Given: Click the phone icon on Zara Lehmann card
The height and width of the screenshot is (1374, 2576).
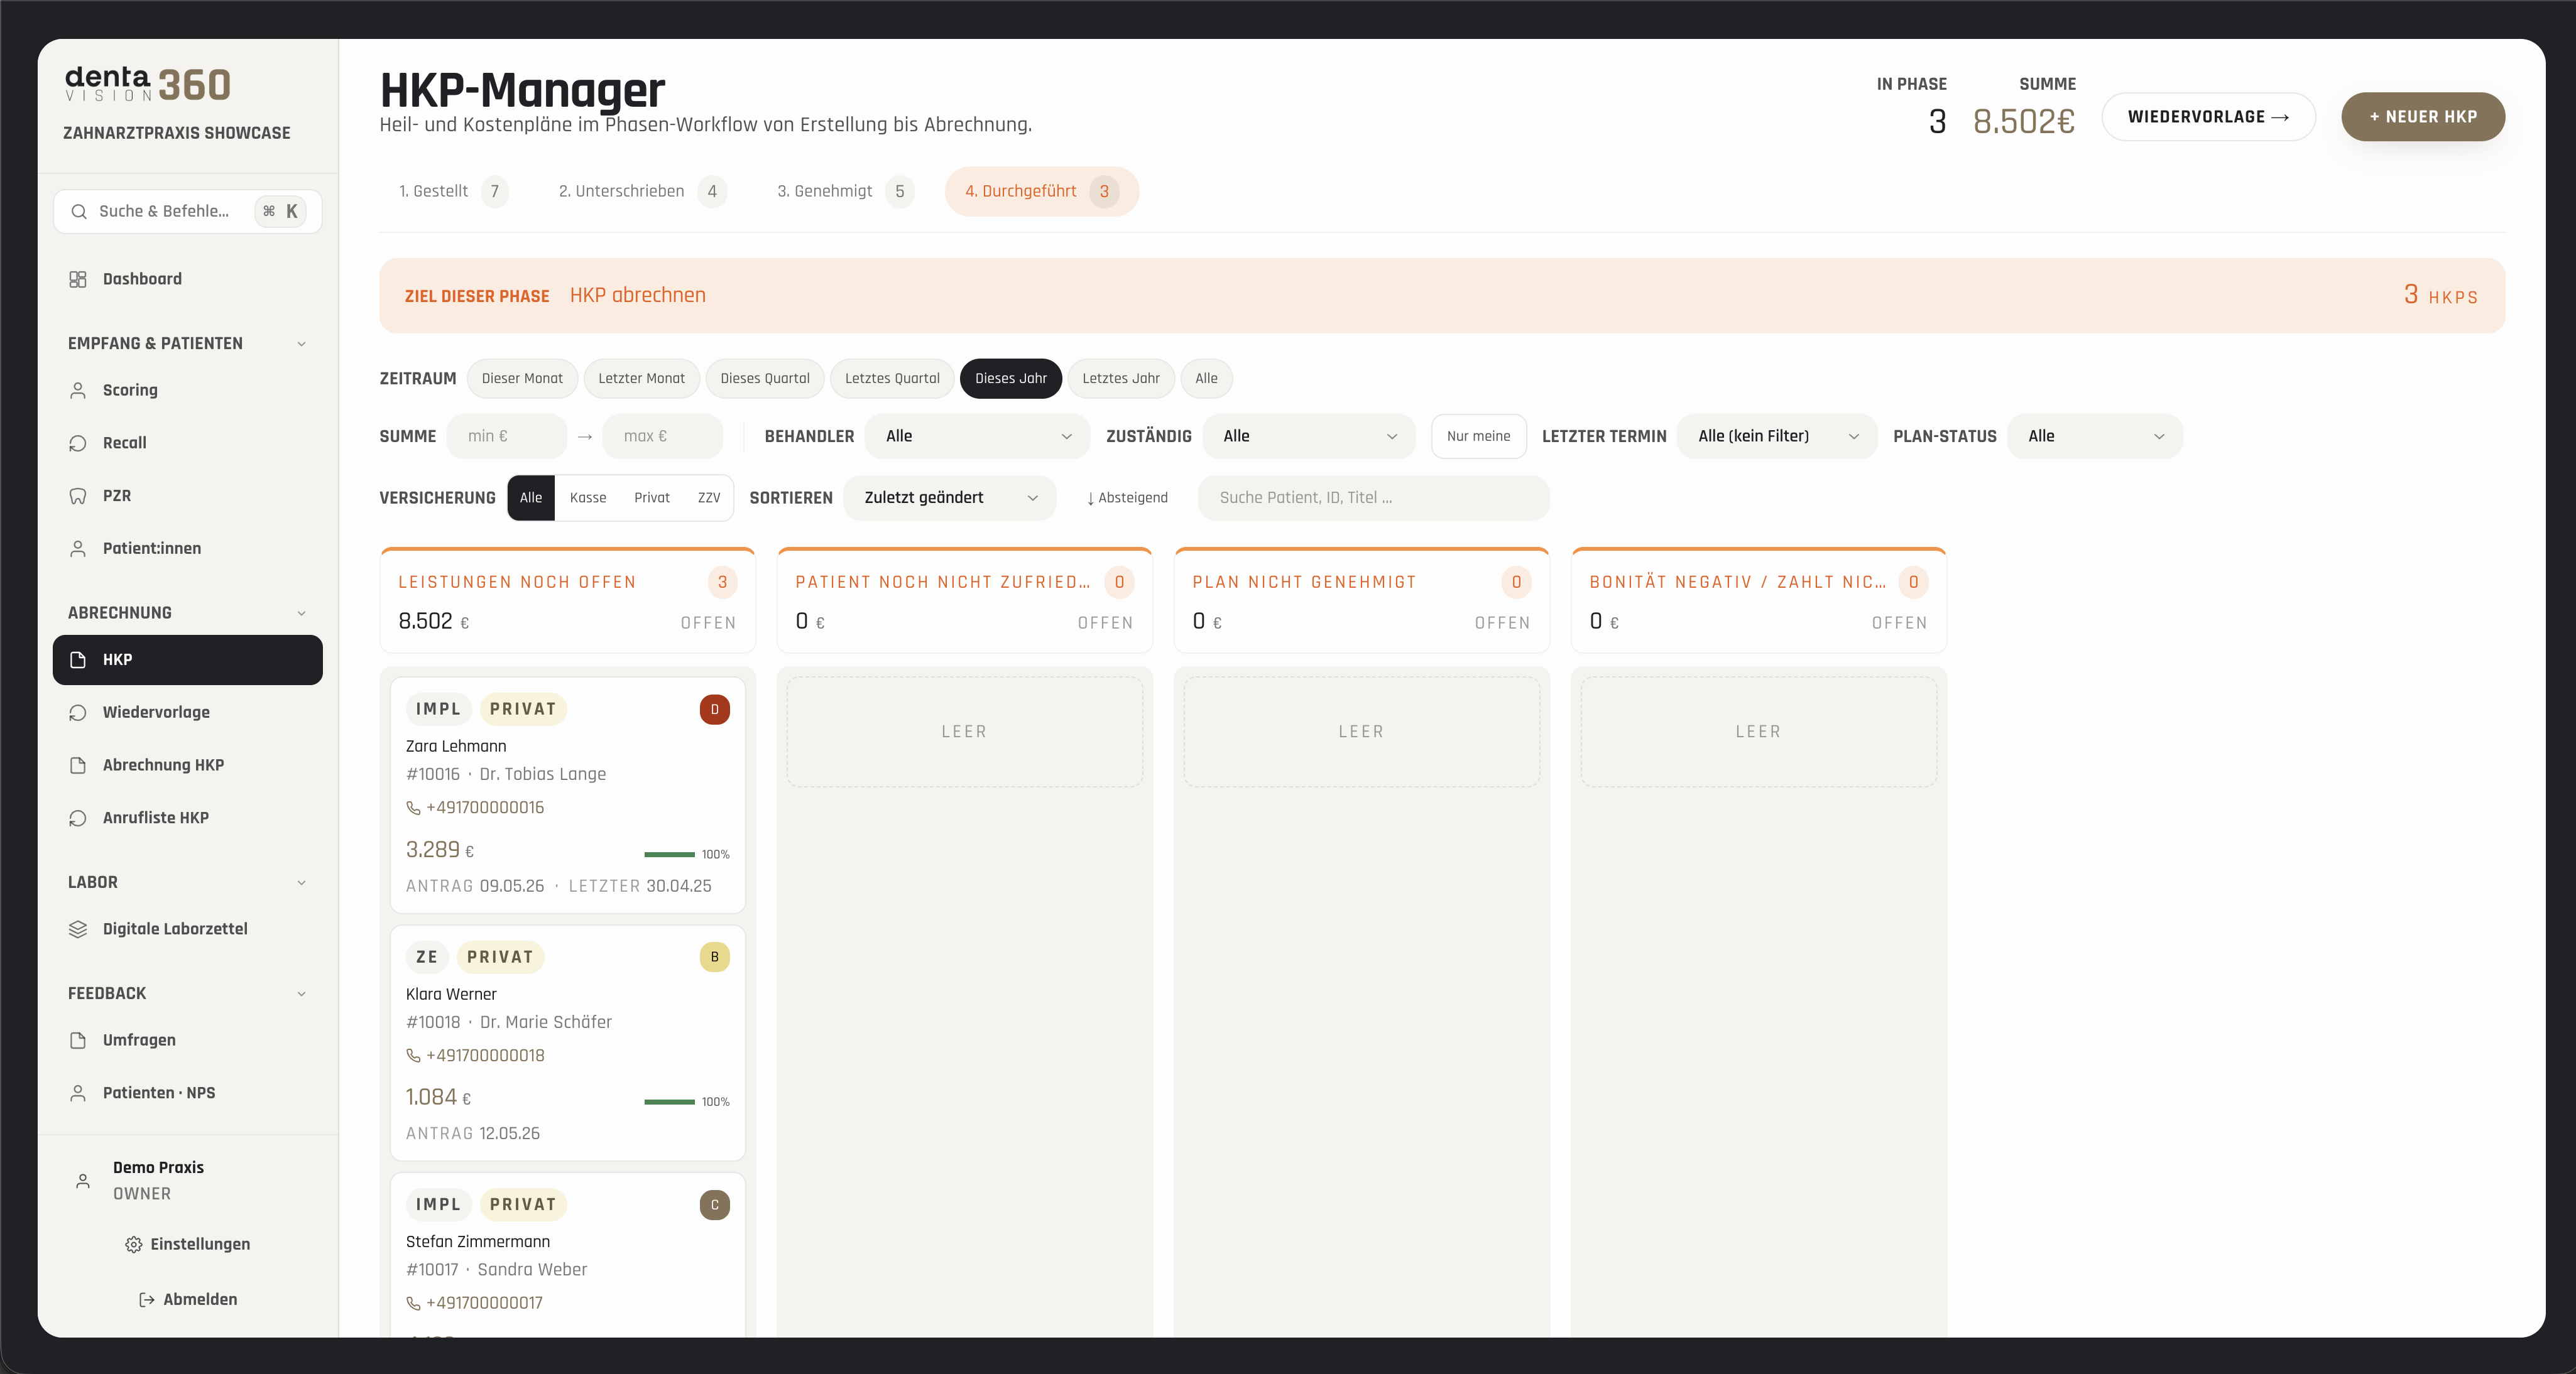Looking at the screenshot, I should point(413,808).
